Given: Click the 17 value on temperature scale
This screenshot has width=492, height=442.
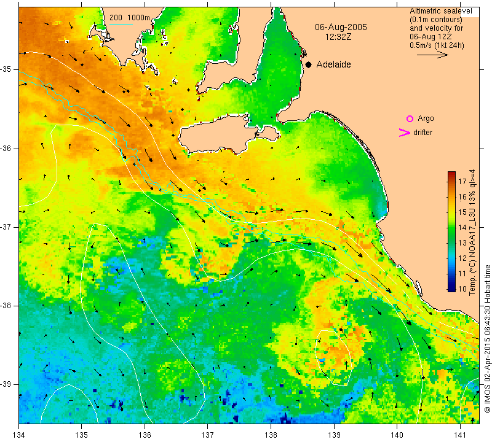Looking at the screenshot, I should pyautogui.click(x=462, y=181).
